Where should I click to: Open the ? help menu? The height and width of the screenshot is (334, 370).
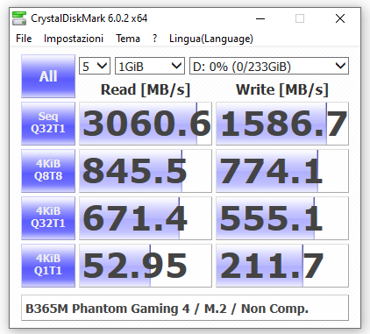pos(154,39)
